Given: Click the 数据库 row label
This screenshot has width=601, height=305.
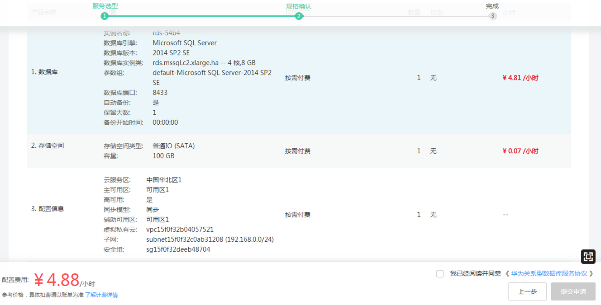Looking at the screenshot, I should click(x=44, y=72).
